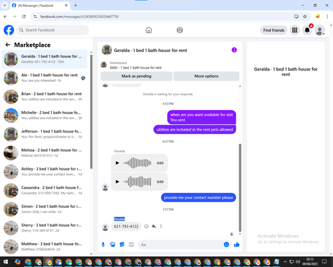333x267 pixels.
Task: Click the 'utilities are included in the rent' message
Action: tap(194, 130)
